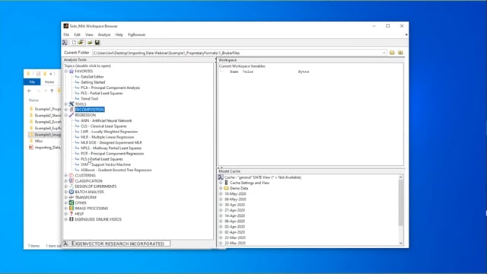Click the IMAGE PROCESSING icon
Screen dimensions: 487x274
pyautogui.click(x=72, y=208)
